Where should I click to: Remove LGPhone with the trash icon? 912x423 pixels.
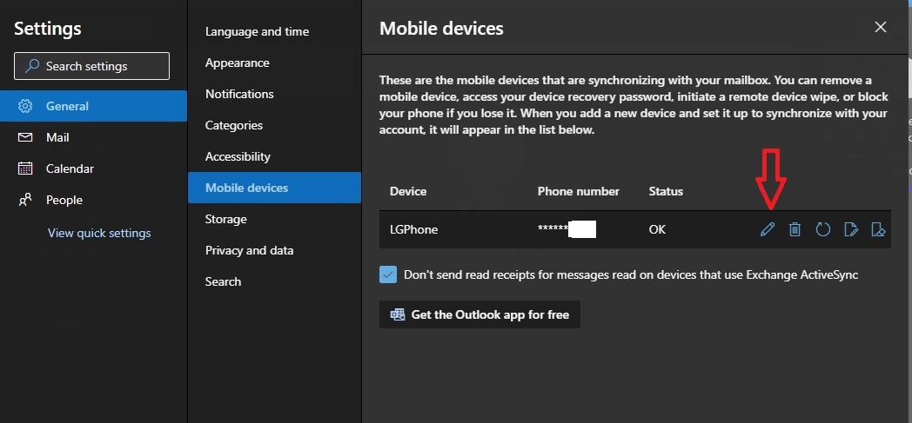(x=795, y=229)
